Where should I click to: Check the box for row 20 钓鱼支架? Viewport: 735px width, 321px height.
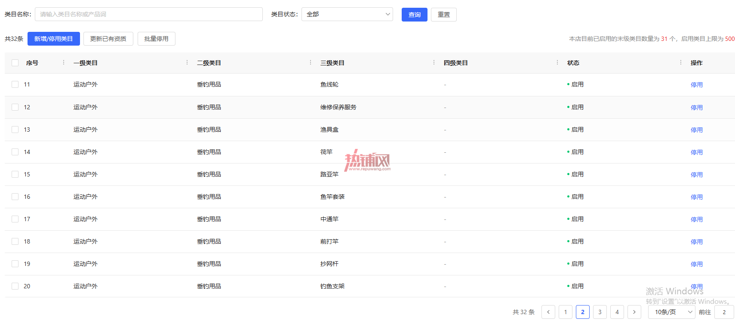15,286
